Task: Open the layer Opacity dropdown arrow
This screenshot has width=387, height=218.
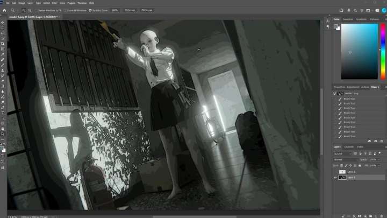Action: tap(379, 160)
